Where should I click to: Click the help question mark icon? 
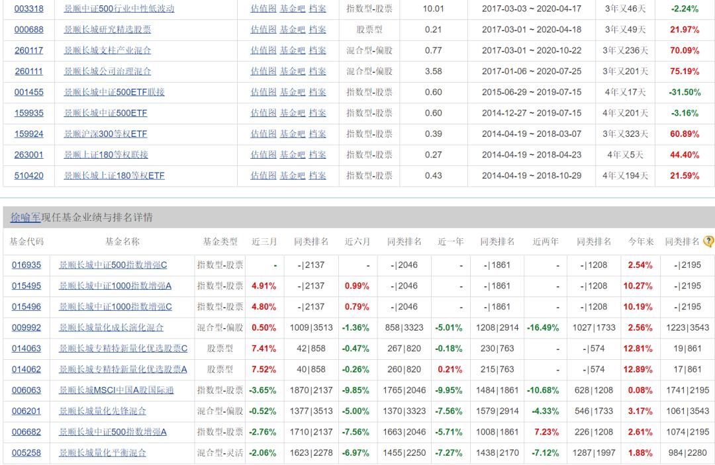(708, 241)
